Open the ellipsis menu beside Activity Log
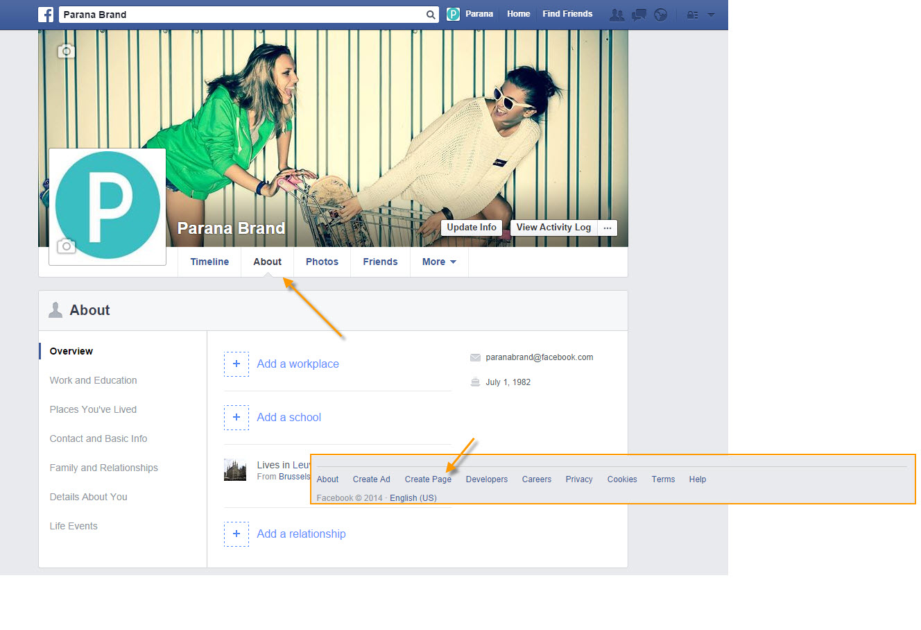Viewport: 921px width, 630px height. click(608, 228)
